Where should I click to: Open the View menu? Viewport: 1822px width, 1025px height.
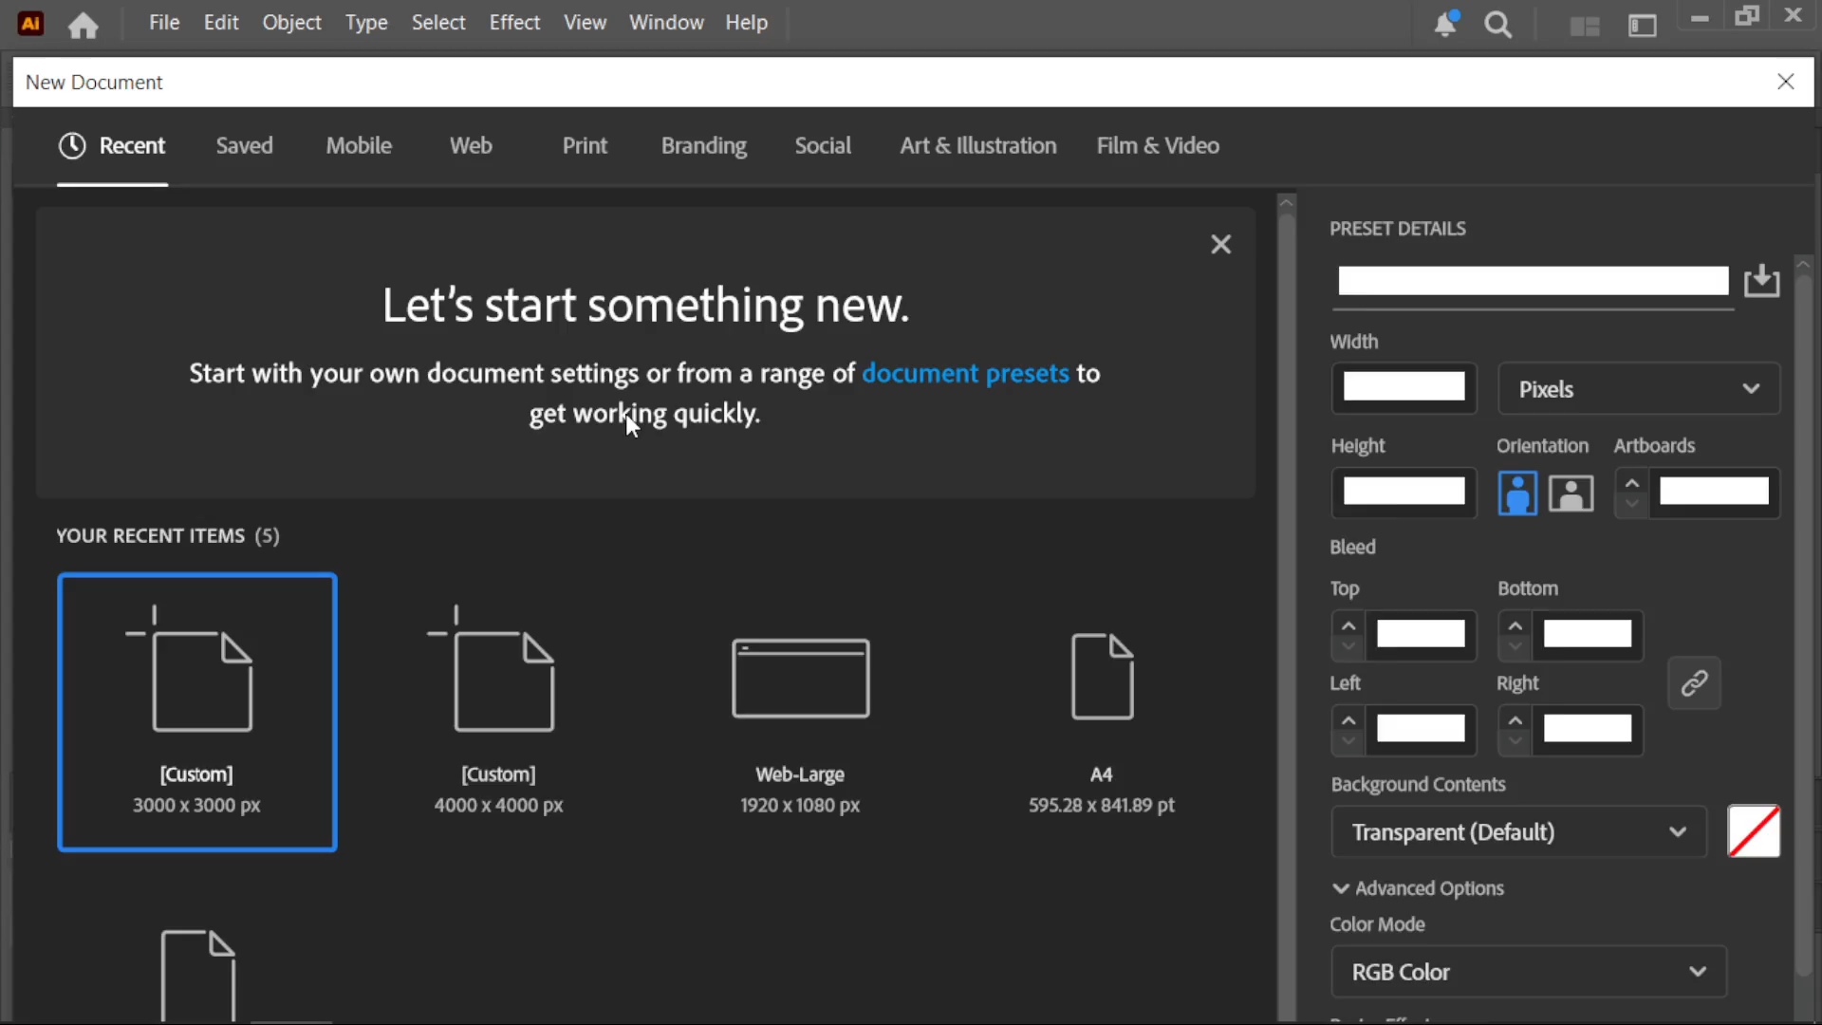pyautogui.click(x=586, y=23)
